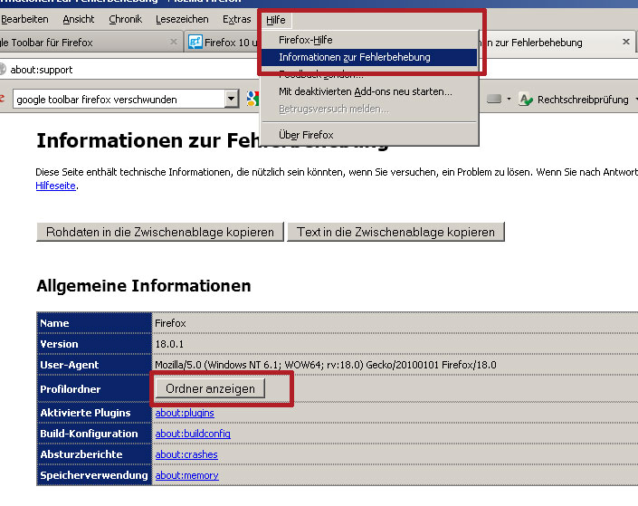Viewport: 638px width, 506px height.
Task: Open the about:buildconfig link
Action: coord(193,434)
